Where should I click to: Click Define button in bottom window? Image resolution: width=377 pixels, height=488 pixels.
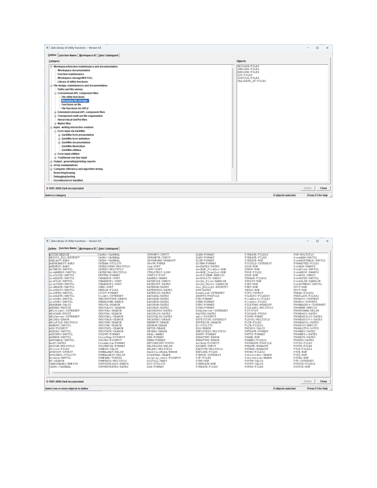pos(308,381)
